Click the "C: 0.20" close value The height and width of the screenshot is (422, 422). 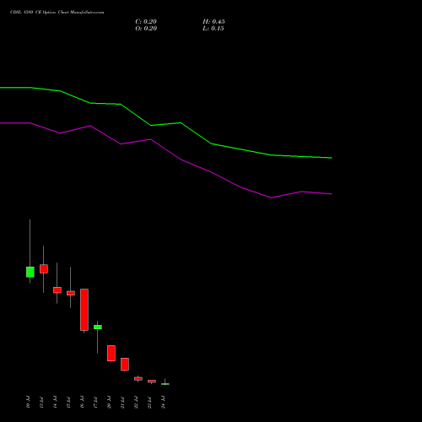click(146, 22)
